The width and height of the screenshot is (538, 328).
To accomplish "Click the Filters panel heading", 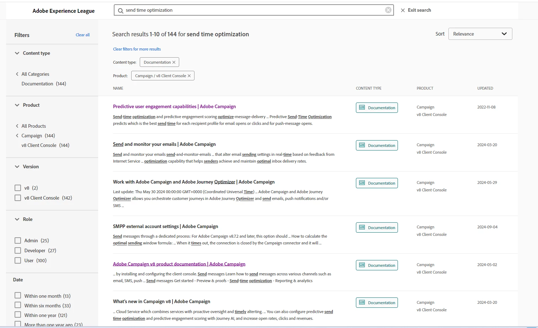I will tap(22, 35).
